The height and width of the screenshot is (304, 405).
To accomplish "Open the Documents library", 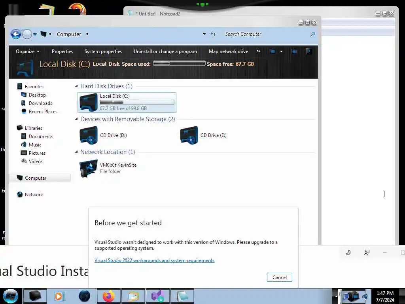I will pos(41,136).
